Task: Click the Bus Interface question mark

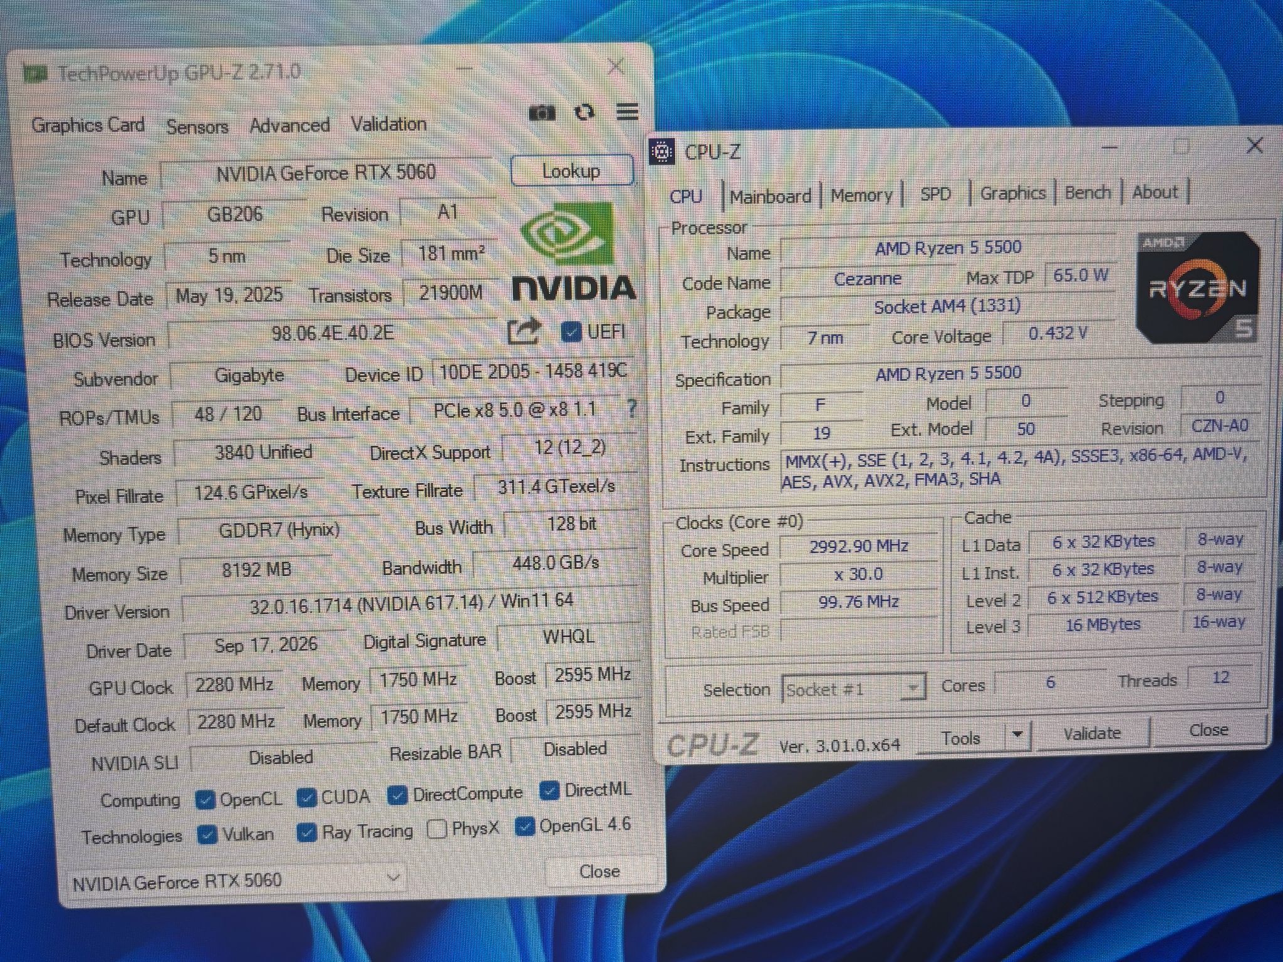Action: (631, 409)
